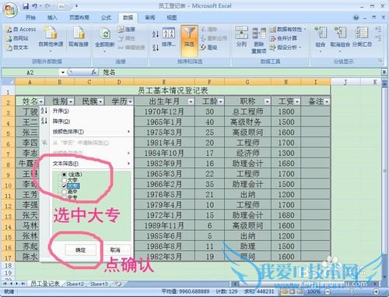Open 工资 column filter dropdown
The width and height of the screenshot is (389, 297).
(x=297, y=101)
